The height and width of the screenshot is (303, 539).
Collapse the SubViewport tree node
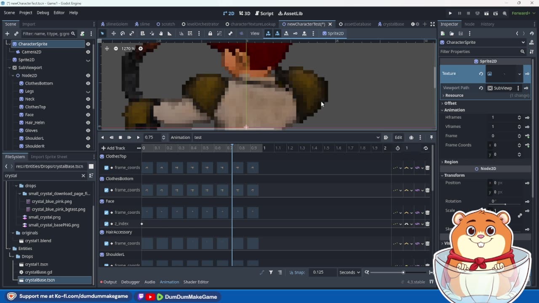coord(9,67)
